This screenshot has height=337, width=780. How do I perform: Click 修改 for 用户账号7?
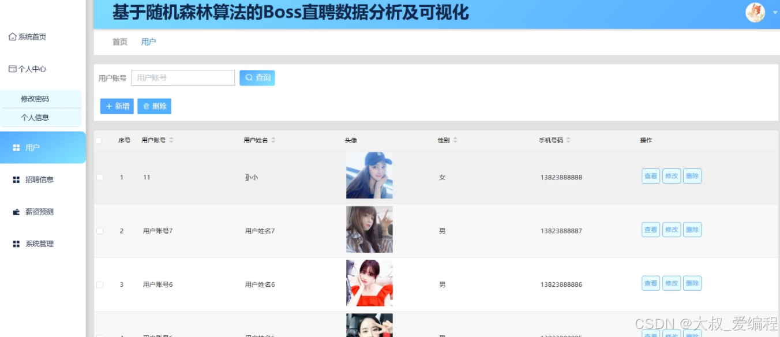pos(672,230)
